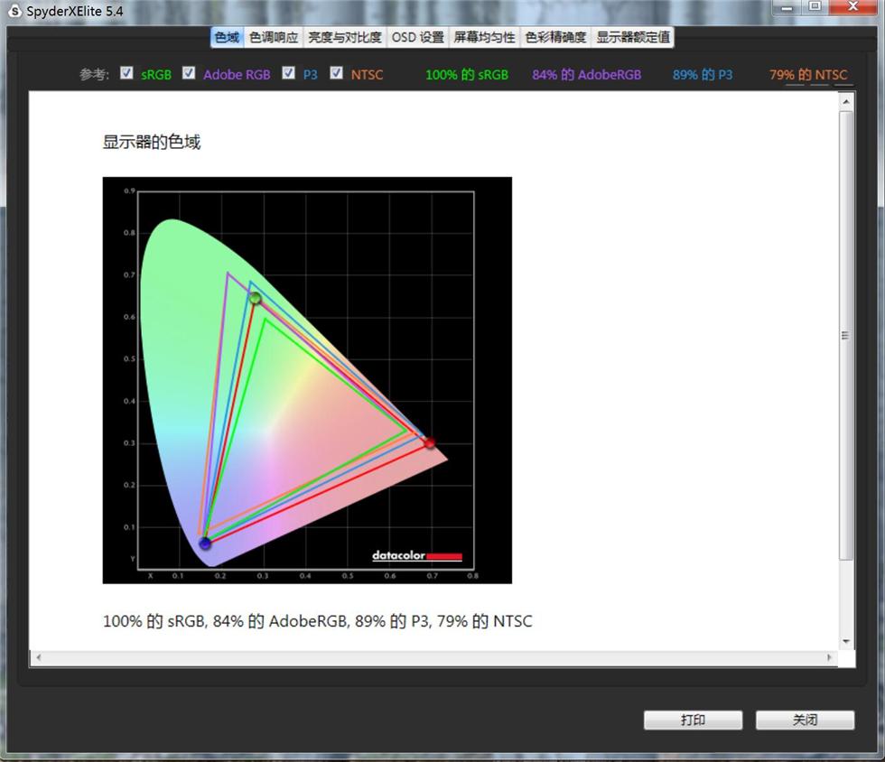Click the red primary marker on gamut chart
This screenshot has width=885, height=762.
point(430,442)
